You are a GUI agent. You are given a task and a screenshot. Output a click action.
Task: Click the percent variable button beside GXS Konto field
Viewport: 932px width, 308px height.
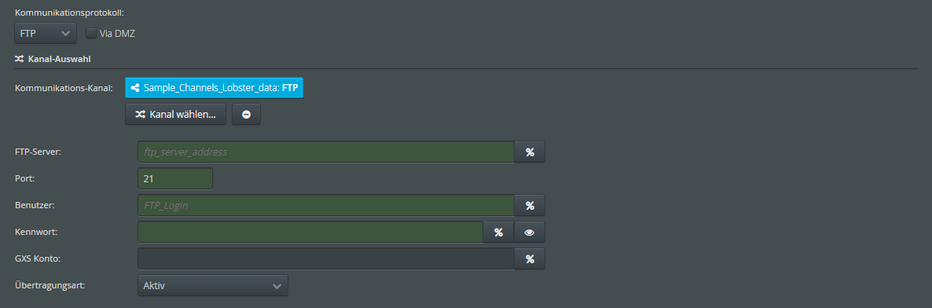pos(530,258)
